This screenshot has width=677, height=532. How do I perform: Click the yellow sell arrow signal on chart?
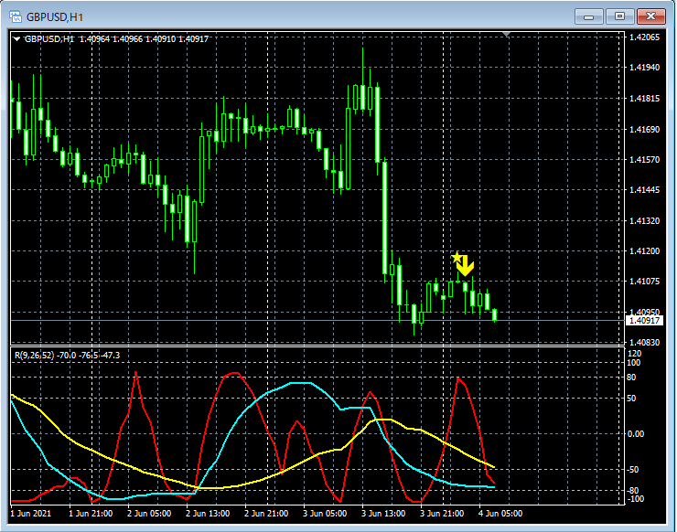(x=466, y=266)
